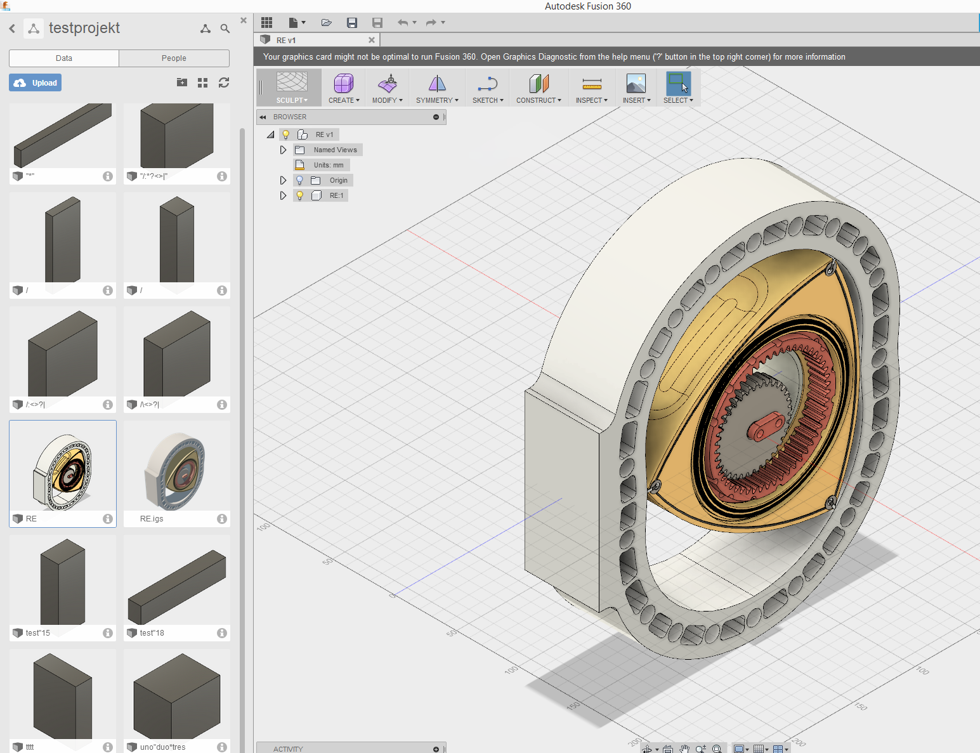Viewport: 980px width, 753px height.
Task: Click the Upload button
Action: 36,82
